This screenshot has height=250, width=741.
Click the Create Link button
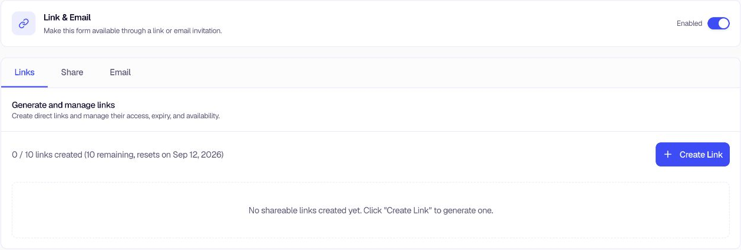[693, 154]
